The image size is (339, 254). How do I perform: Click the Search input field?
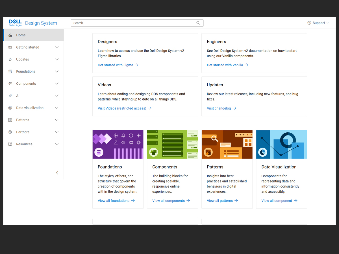click(x=133, y=23)
